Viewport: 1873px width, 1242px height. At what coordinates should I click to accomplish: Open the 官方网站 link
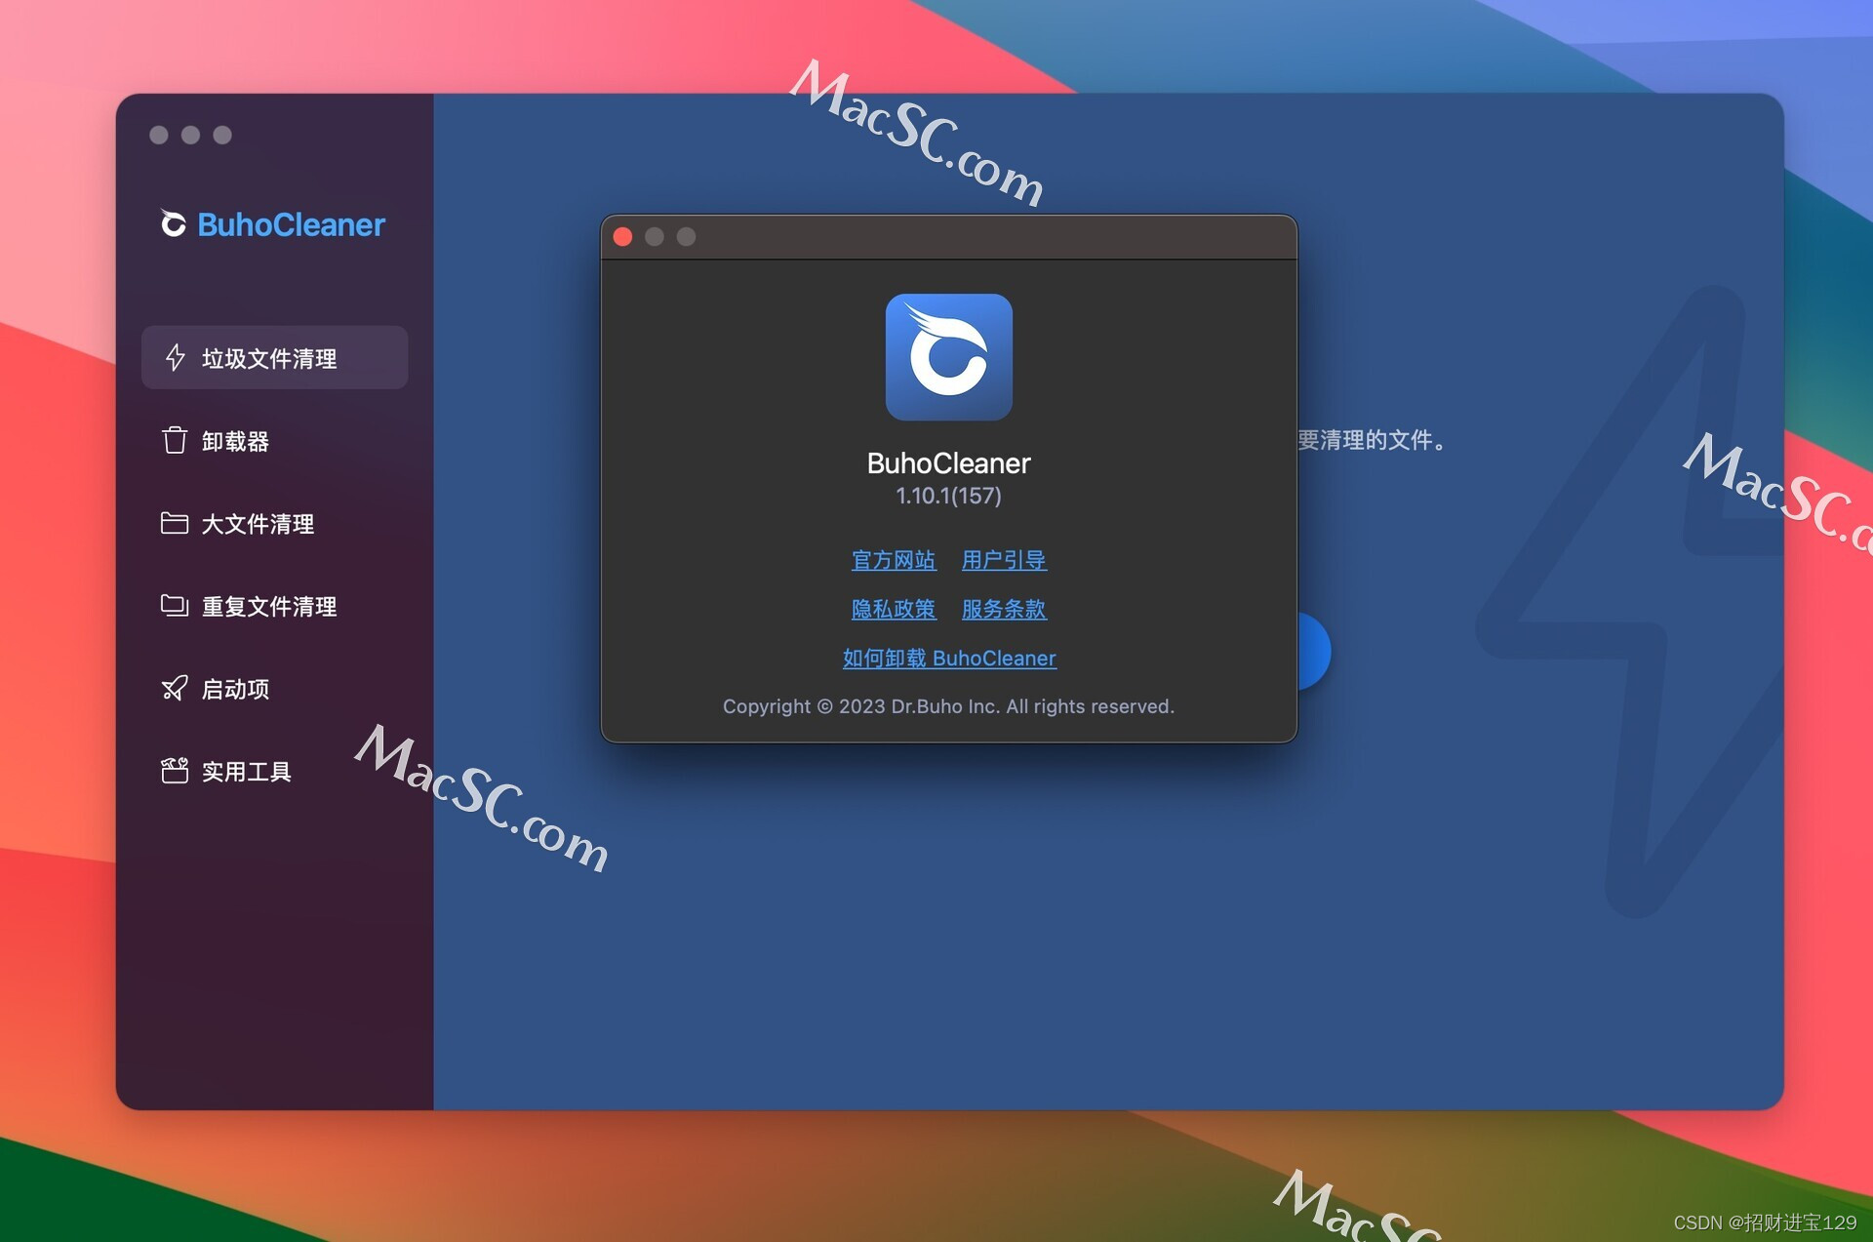[894, 560]
